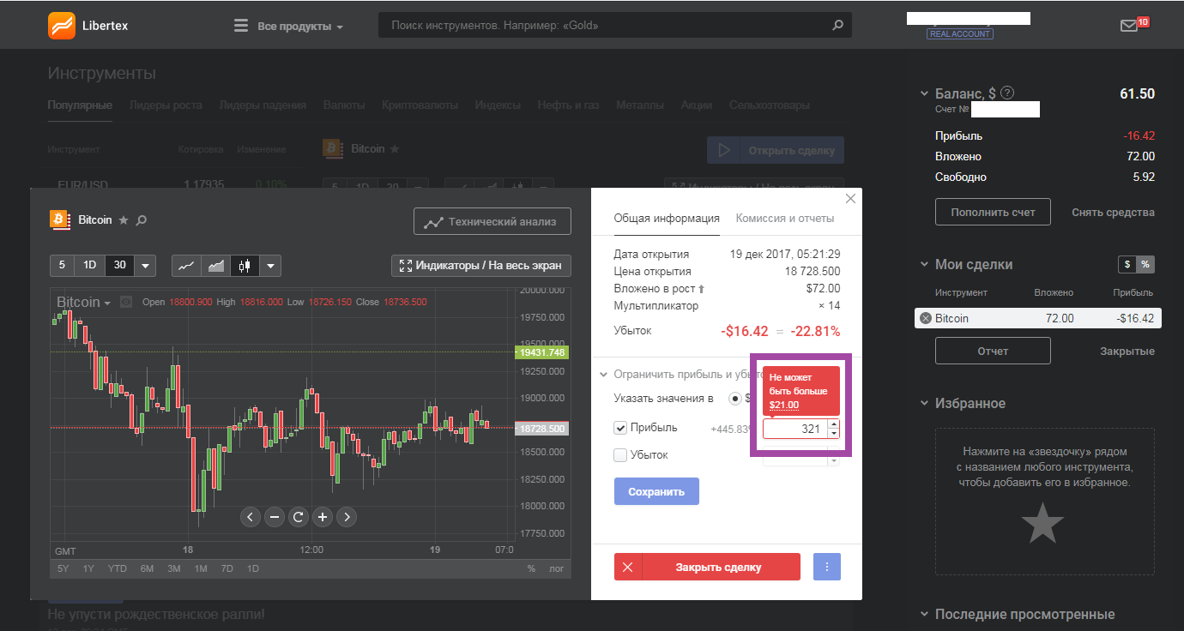
Task: Collapse the Баланс section
Action: point(924,93)
